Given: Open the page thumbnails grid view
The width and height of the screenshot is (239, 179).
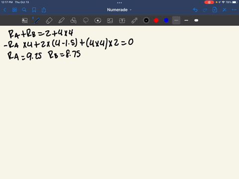Looking at the screenshot, I should tap(14, 10).
